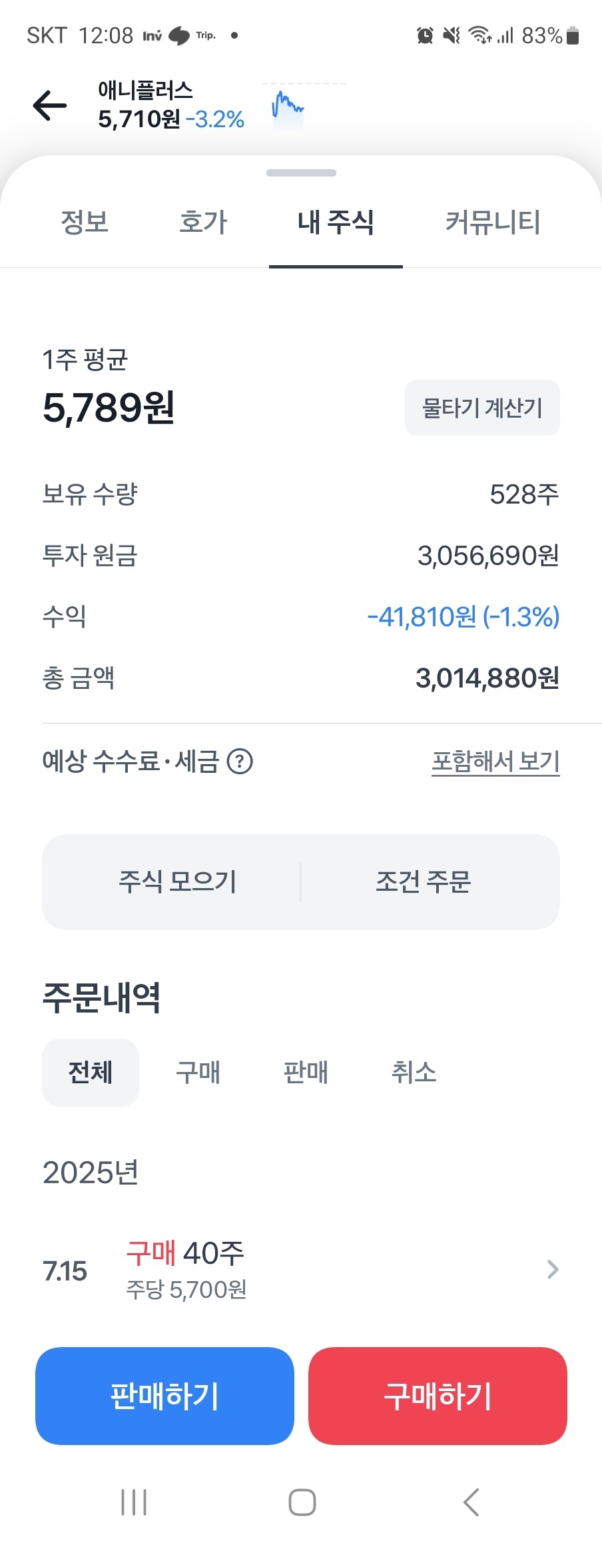Switch to the 커뮤니티 tab
This screenshot has height=1543, width=602.
[x=492, y=223]
